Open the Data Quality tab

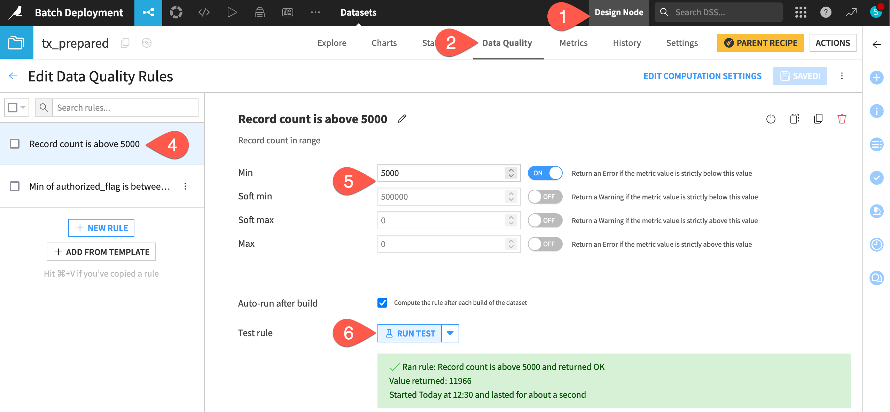pyautogui.click(x=507, y=43)
